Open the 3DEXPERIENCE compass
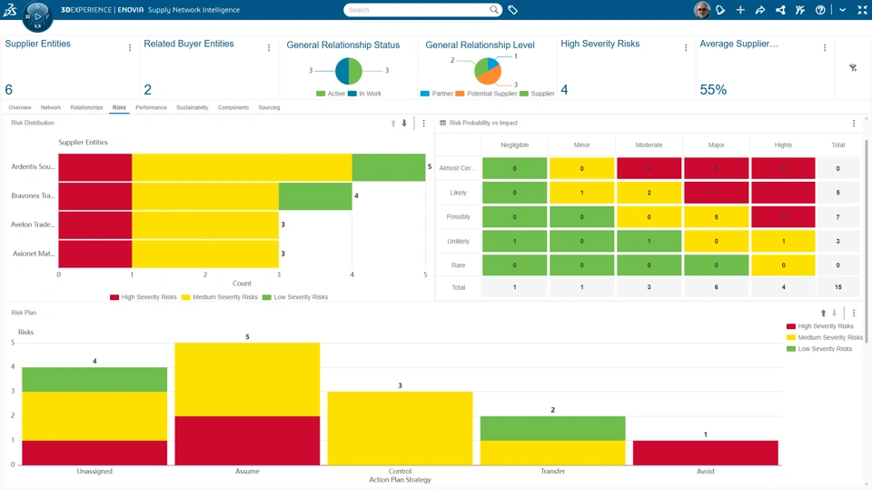The height and width of the screenshot is (490, 872). (x=37, y=16)
